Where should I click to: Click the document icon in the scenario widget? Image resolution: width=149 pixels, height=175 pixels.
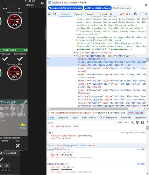[7, 166]
